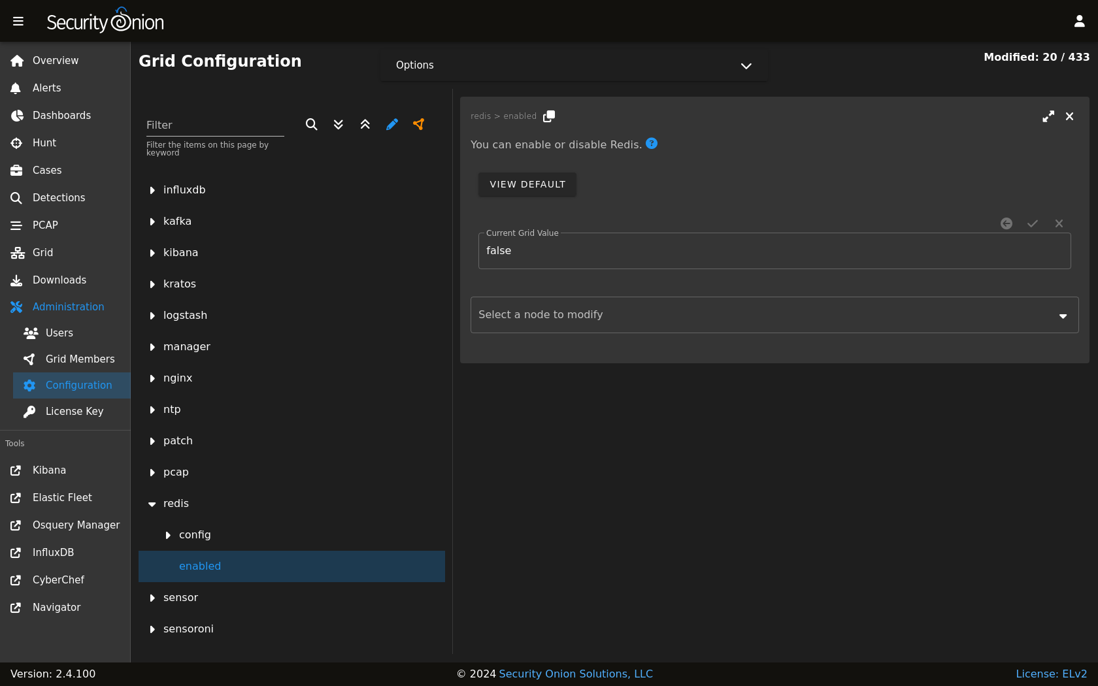Select Configuration in the sidebar
Image resolution: width=1098 pixels, height=686 pixels.
72,385
